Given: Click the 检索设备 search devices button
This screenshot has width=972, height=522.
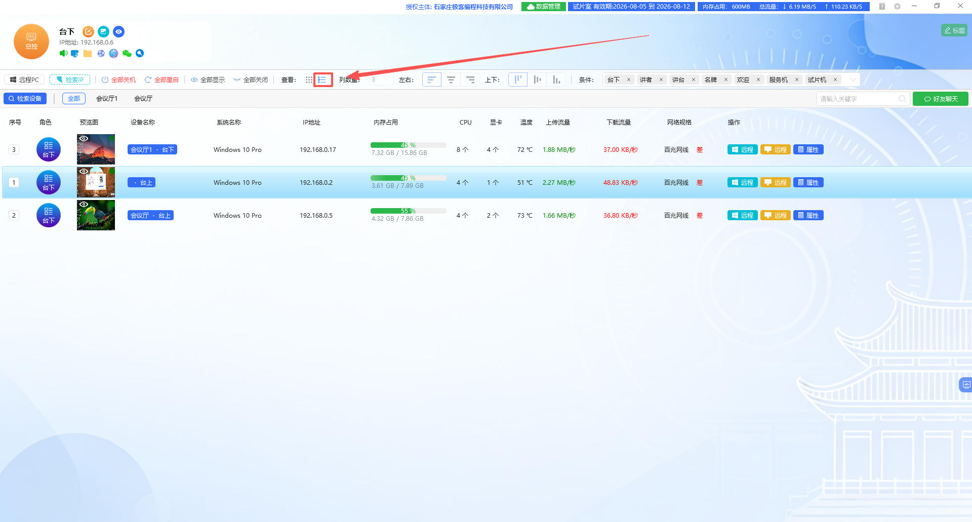Looking at the screenshot, I should point(25,99).
